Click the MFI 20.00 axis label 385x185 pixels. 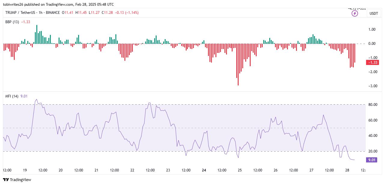tap(372, 151)
